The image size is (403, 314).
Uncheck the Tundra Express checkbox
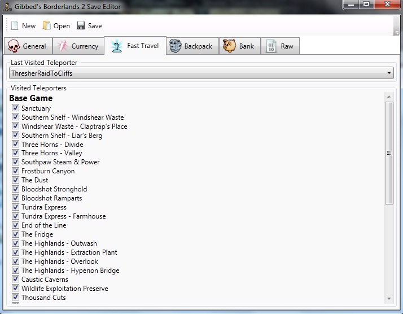[x=15, y=207]
